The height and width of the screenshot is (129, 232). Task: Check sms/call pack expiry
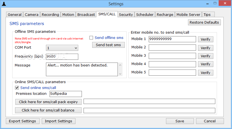click(x=48, y=102)
